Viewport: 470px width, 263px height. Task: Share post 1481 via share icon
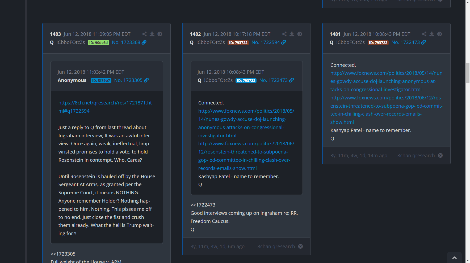pos(424,34)
